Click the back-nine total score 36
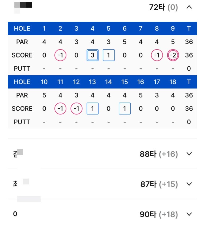 (x=189, y=109)
